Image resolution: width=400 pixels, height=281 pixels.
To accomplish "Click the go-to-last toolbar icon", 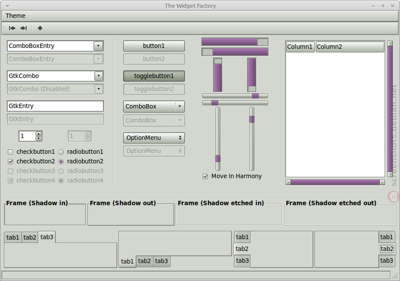I will point(23,28).
